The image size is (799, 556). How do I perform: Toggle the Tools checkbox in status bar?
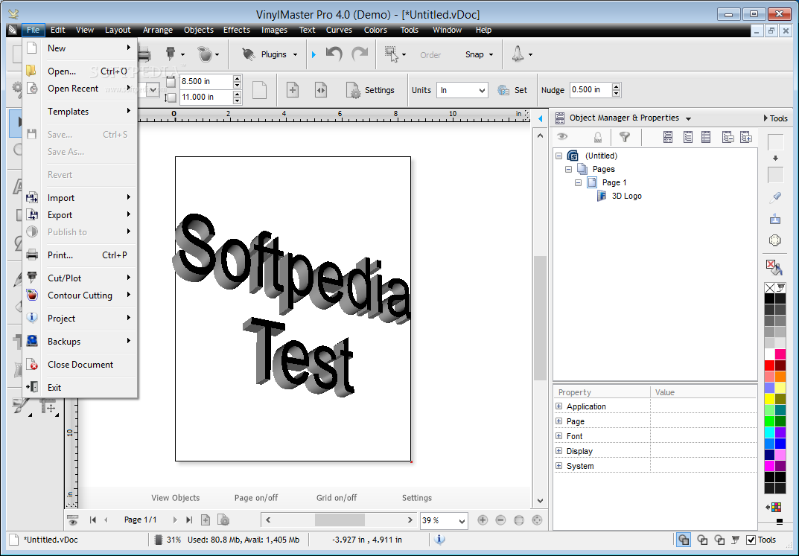click(751, 540)
